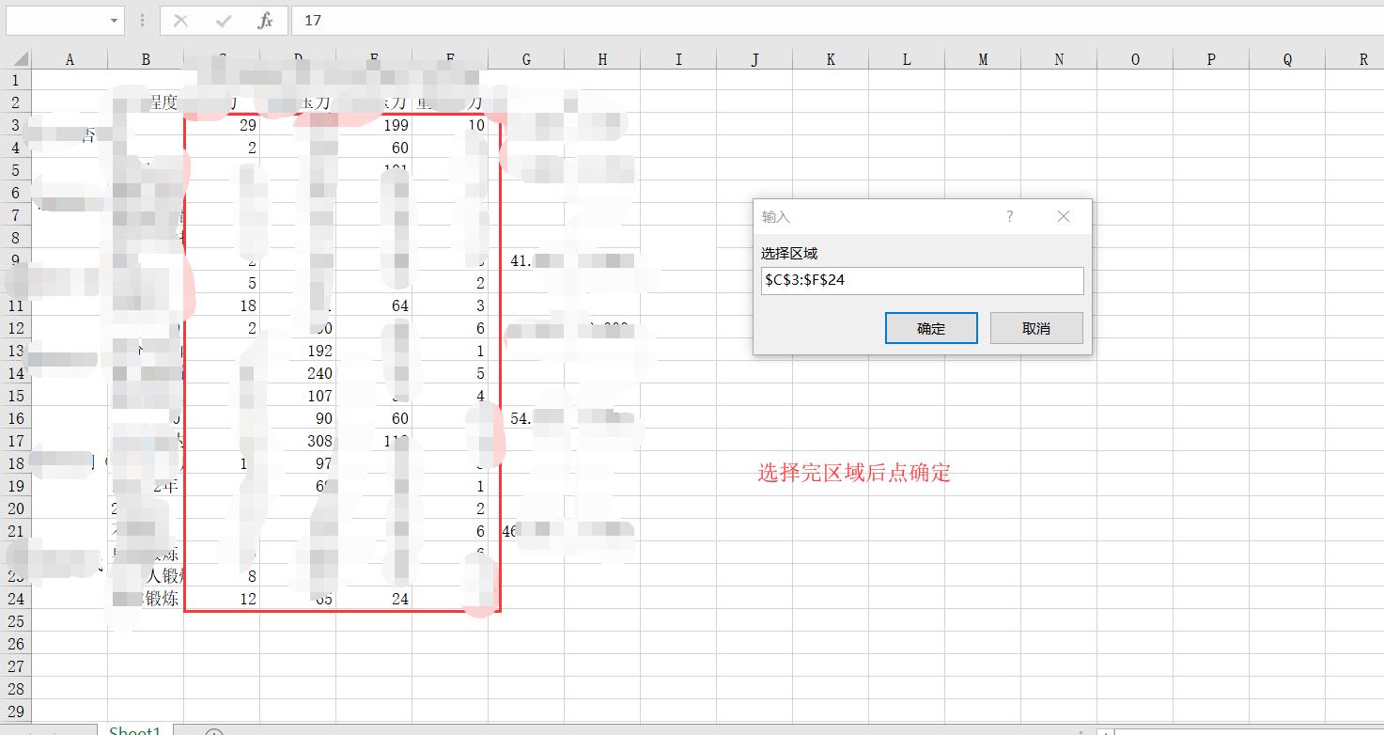Select row 27 header

coord(16,666)
